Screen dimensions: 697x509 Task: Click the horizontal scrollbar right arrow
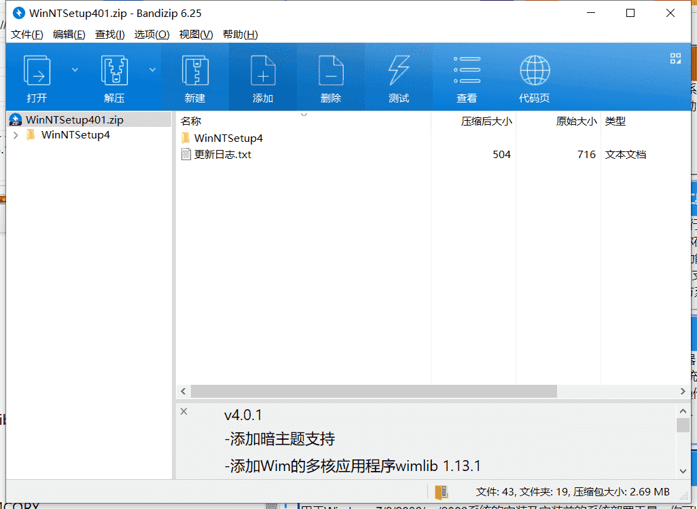[x=683, y=392]
